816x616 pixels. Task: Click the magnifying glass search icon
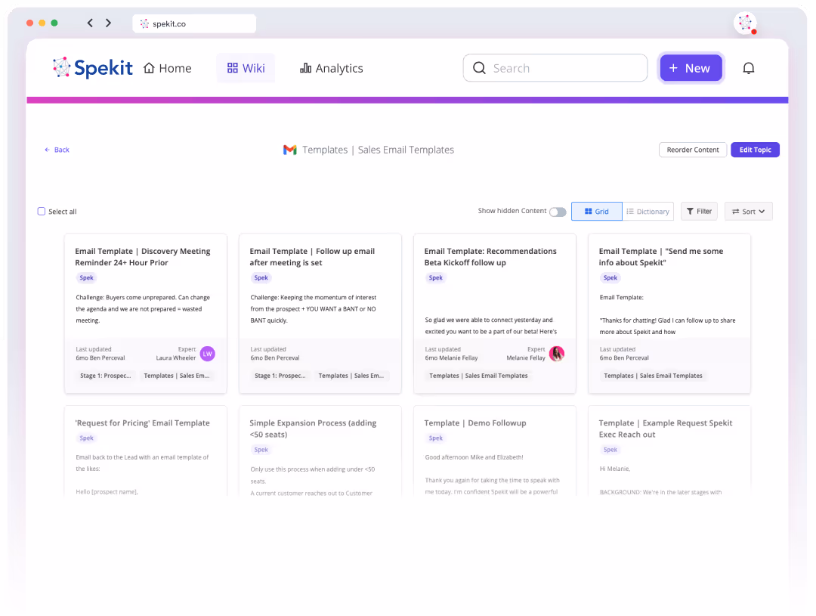click(x=479, y=68)
